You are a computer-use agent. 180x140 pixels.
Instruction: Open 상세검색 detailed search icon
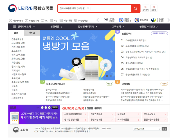pyautogui.click(x=145, y=8)
